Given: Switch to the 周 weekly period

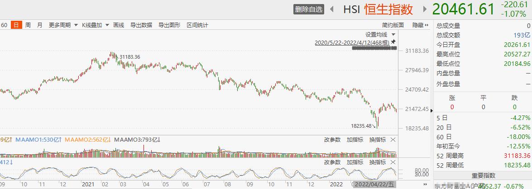Looking at the screenshot, I should tap(28, 25).
